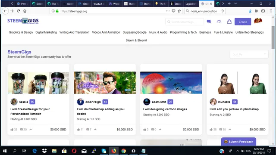Open disonreign username link
Image resolution: width=276 pixels, height=155 pixels.
93,102
